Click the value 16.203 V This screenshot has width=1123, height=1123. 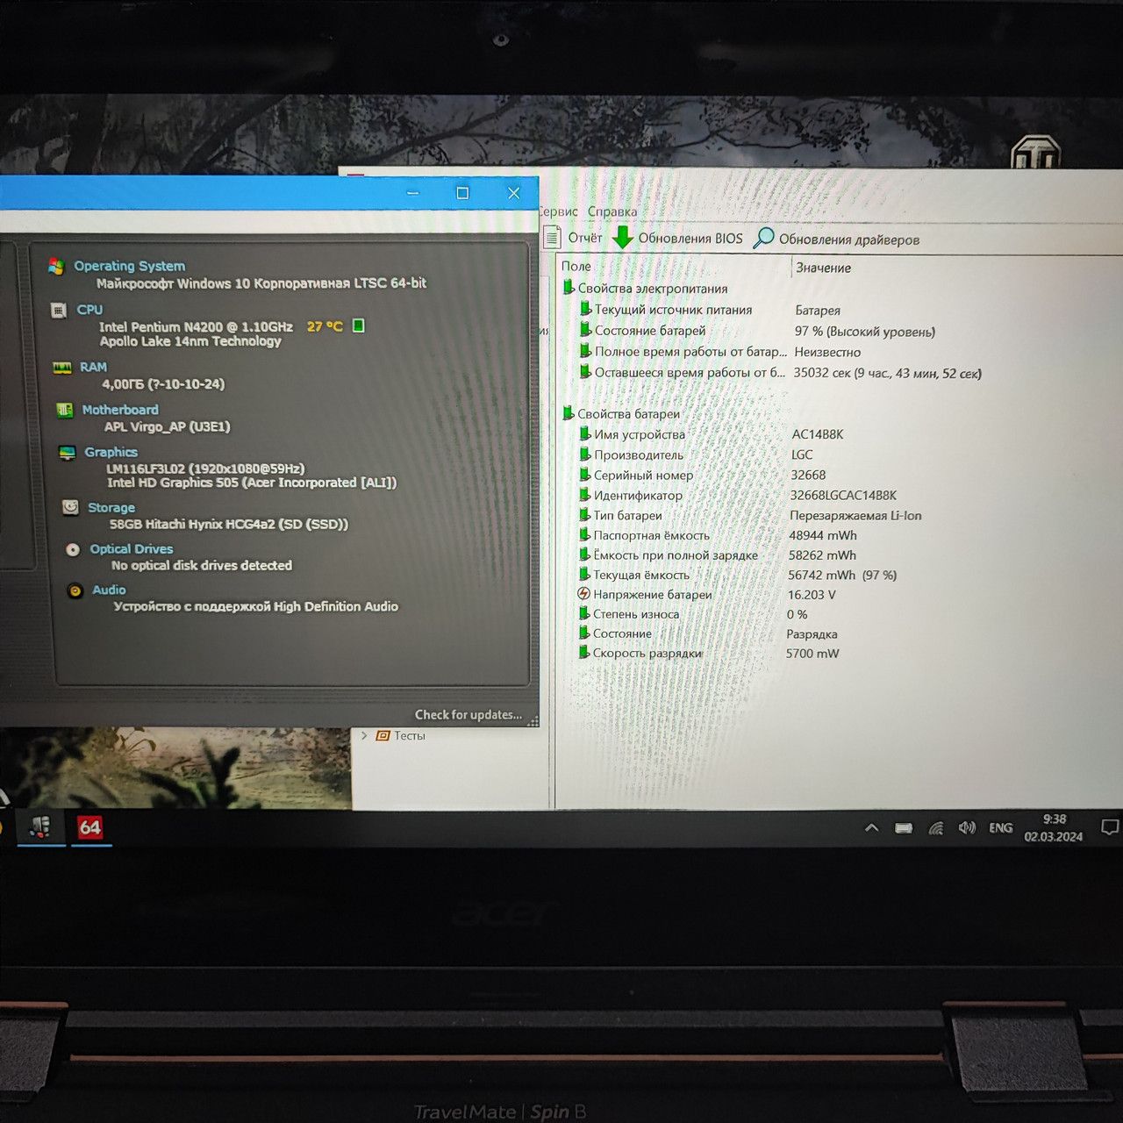tap(812, 594)
